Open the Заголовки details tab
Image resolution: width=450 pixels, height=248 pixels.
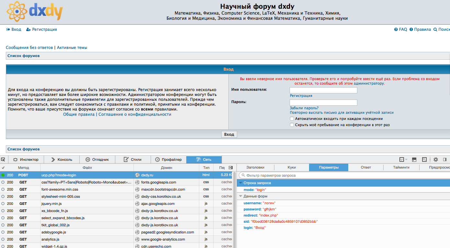(x=255, y=168)
